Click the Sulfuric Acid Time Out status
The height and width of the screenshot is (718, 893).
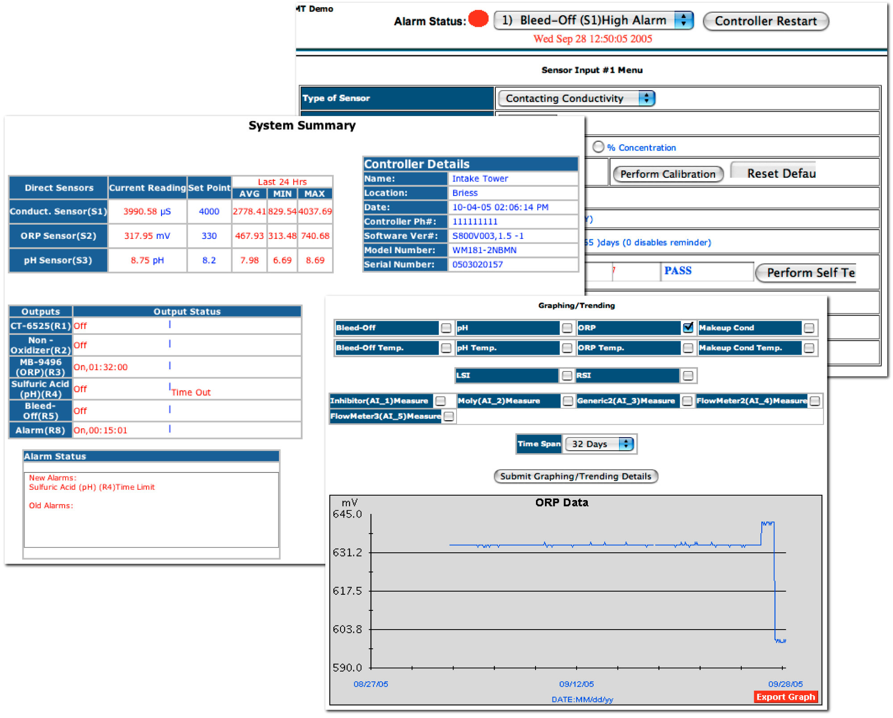coord(191,392)
